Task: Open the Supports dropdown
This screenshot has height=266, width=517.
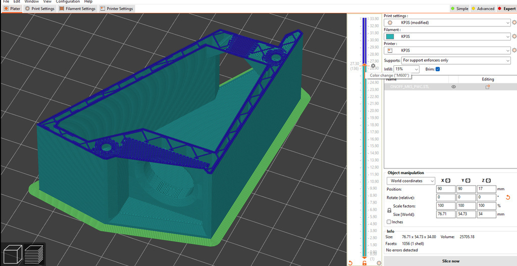Action: coord(456,60)
